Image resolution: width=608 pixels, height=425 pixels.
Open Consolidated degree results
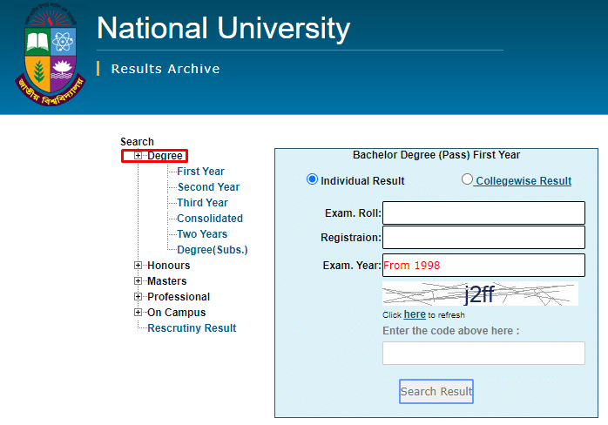click(210, 219)
